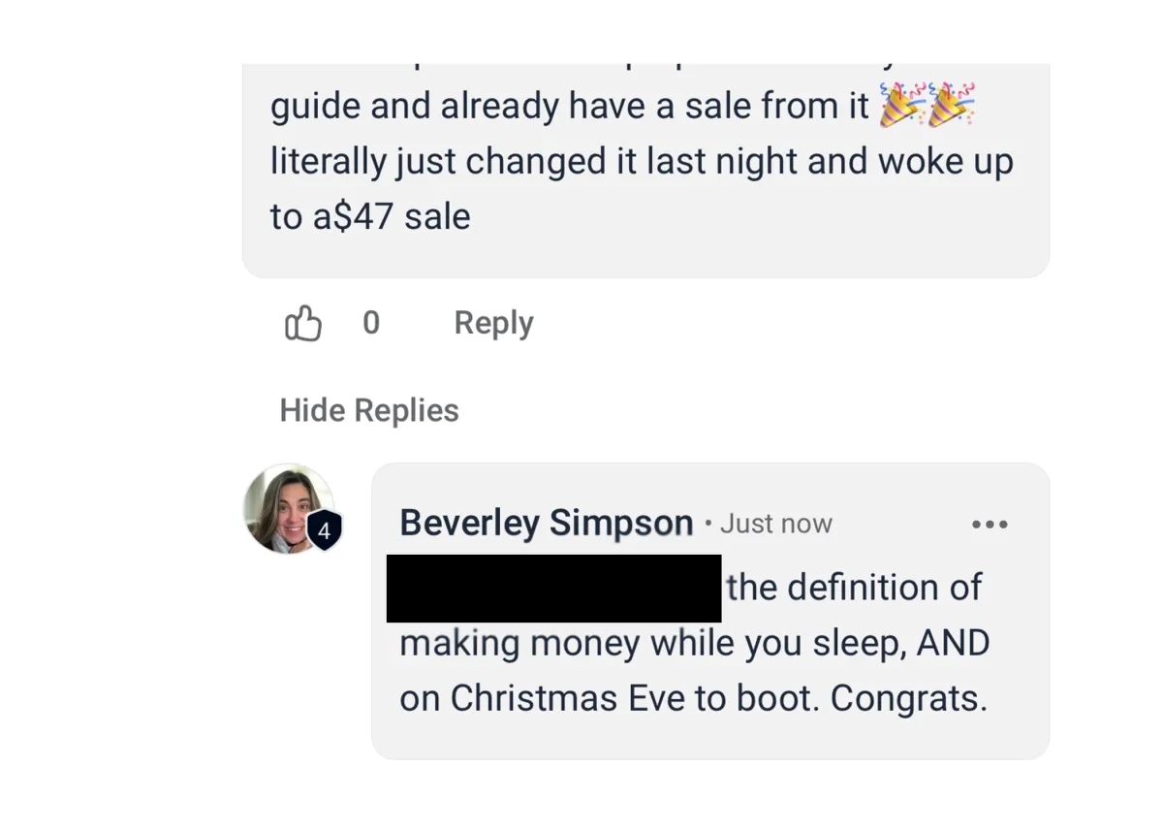The image size is (1163, 831).
Task: Click the like count showing 0
Action: pyautogui.click(x=371, y=323)
